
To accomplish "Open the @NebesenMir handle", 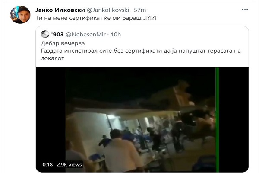I will (x=85, y=35).
